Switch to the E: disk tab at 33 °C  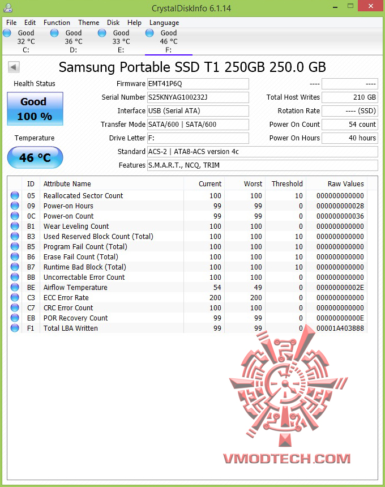coord(121,41)
